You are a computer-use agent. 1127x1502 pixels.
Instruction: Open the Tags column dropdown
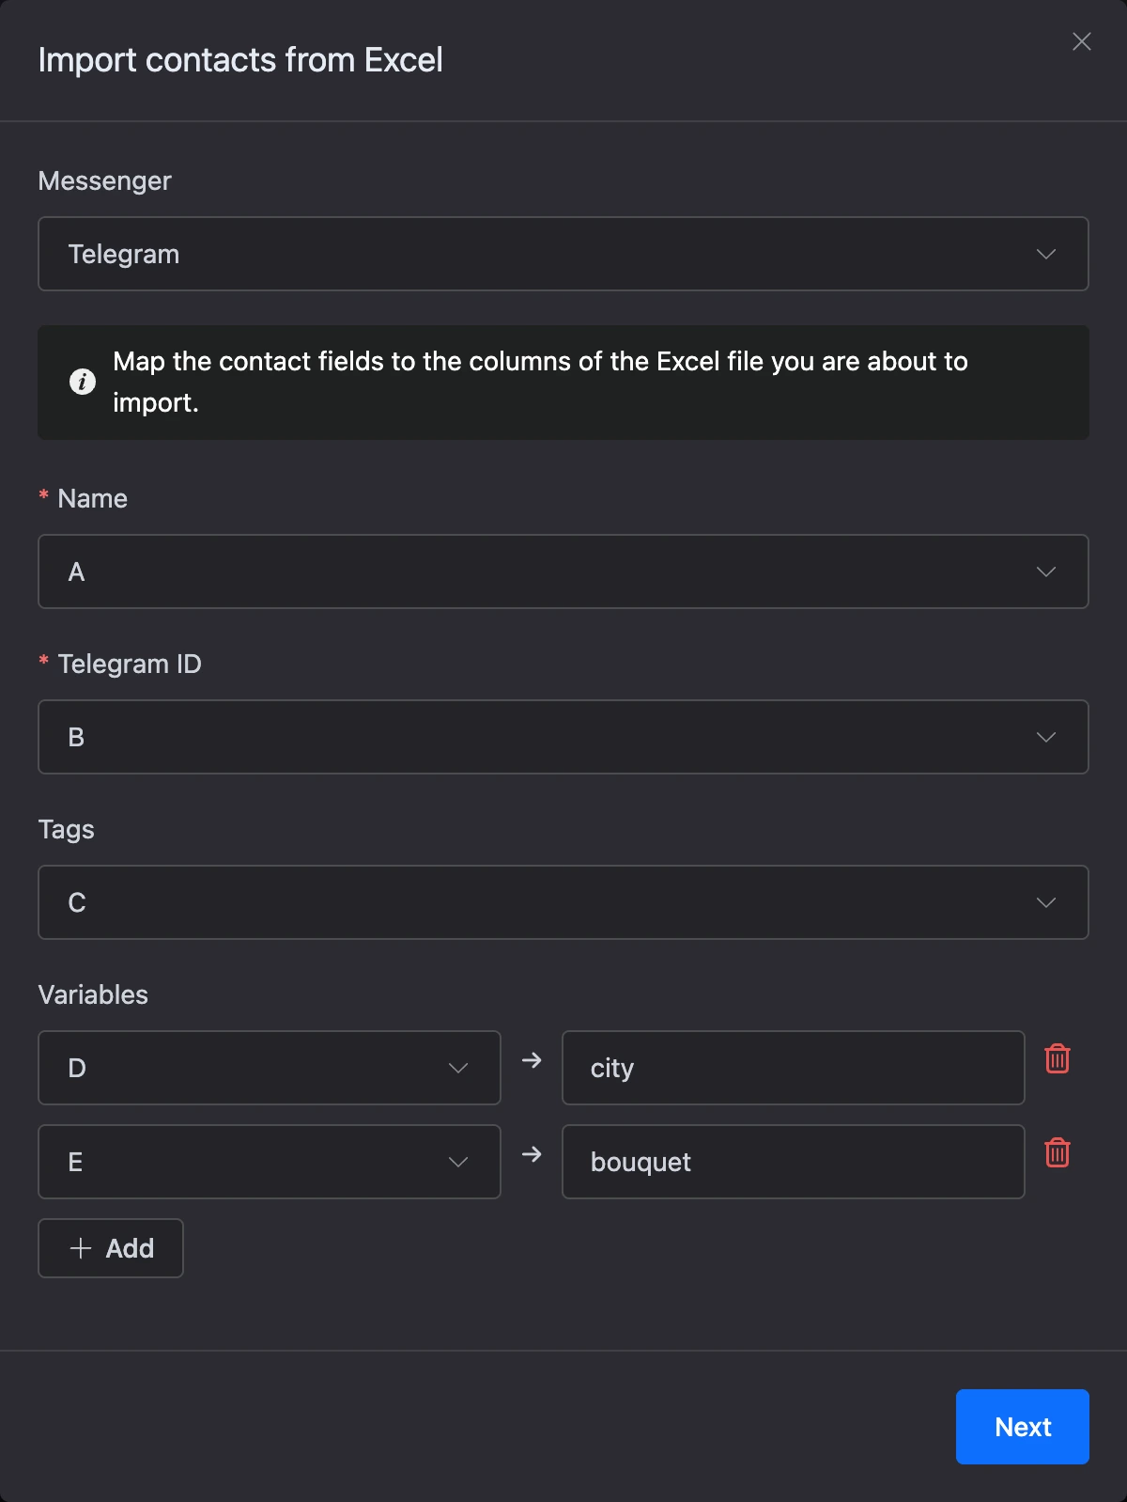(563, 902)
